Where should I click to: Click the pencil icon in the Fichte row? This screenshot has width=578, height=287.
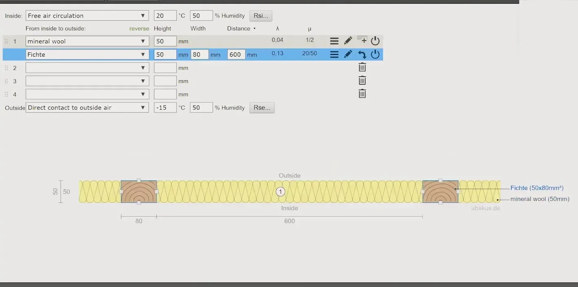coord(348,54)
